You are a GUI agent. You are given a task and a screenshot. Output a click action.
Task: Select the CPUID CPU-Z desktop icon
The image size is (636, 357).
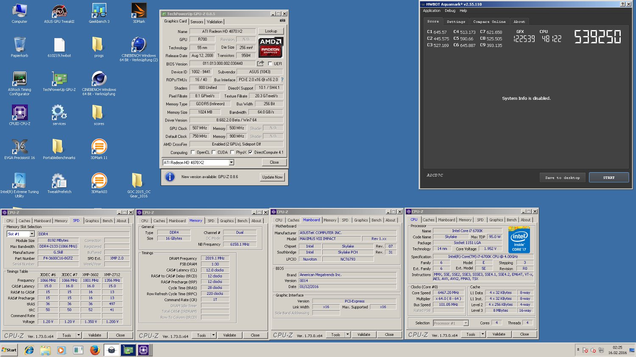[x=20, y=115]
